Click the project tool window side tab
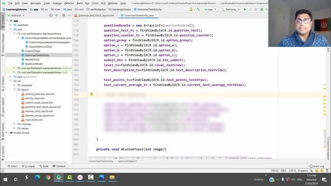The image size is (331, 186). tap(3, 22)
